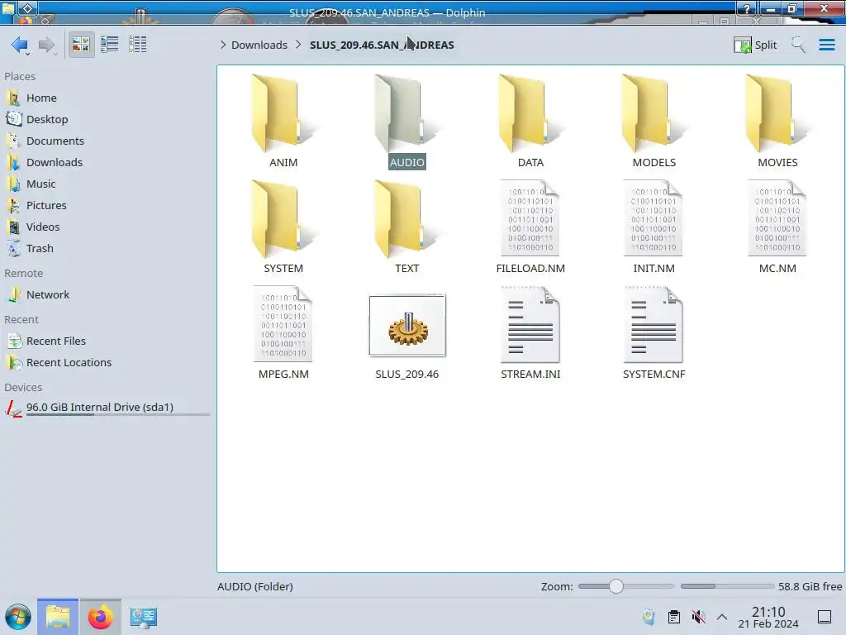846x635 pixels.
Task: Open Recent Files entry
Action: tap(55, 341)
